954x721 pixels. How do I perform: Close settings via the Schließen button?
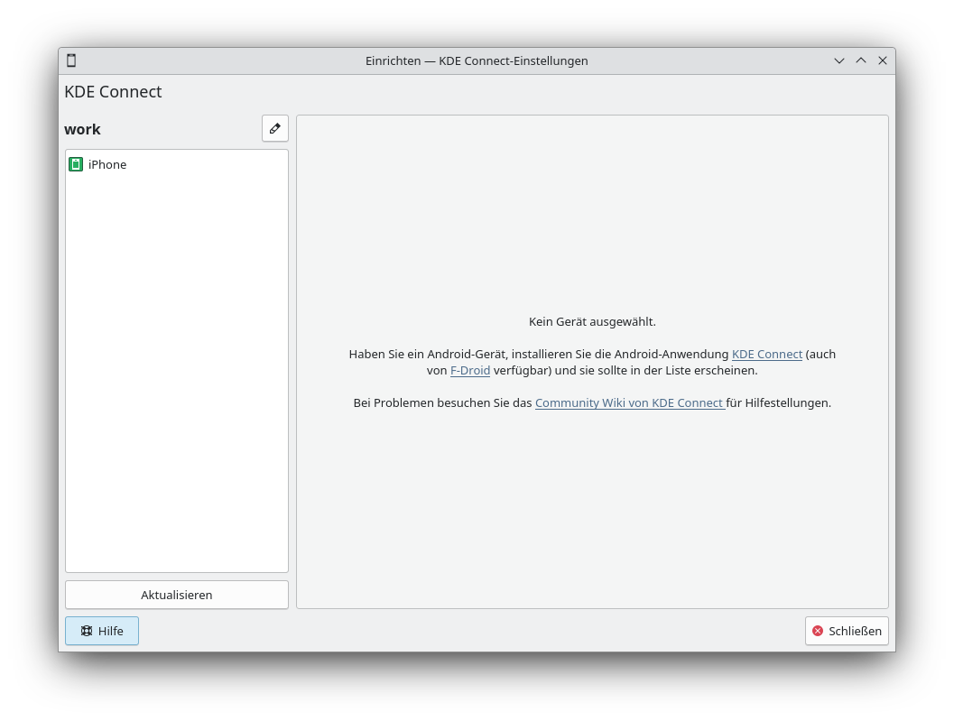coord(847,631)
